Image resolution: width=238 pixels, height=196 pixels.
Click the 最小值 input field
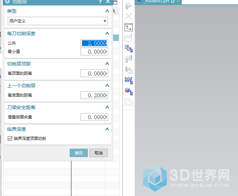pos(94,52)
